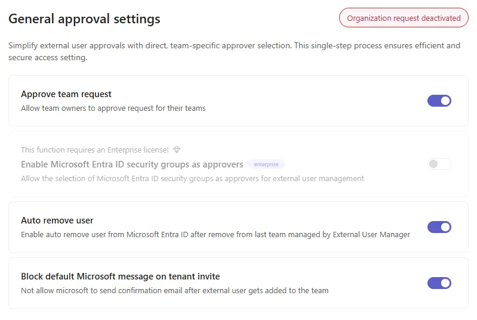The height and width of the screenshot is (320, 477).
Task: Click the 'Simplify external user approvals' intro paragraph
Action: coord(234,51)
